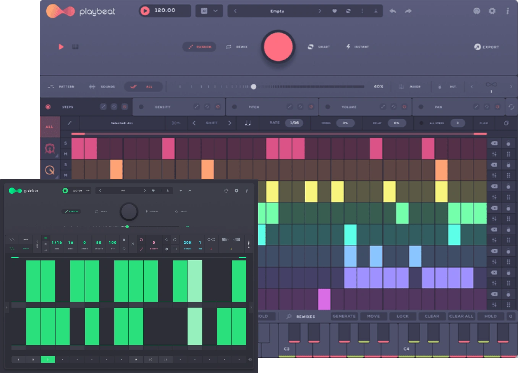The width and height of the screenshot is (518, 373).
Task: Open the Rate 1/16 dropdown
Action: pos(294,123)
